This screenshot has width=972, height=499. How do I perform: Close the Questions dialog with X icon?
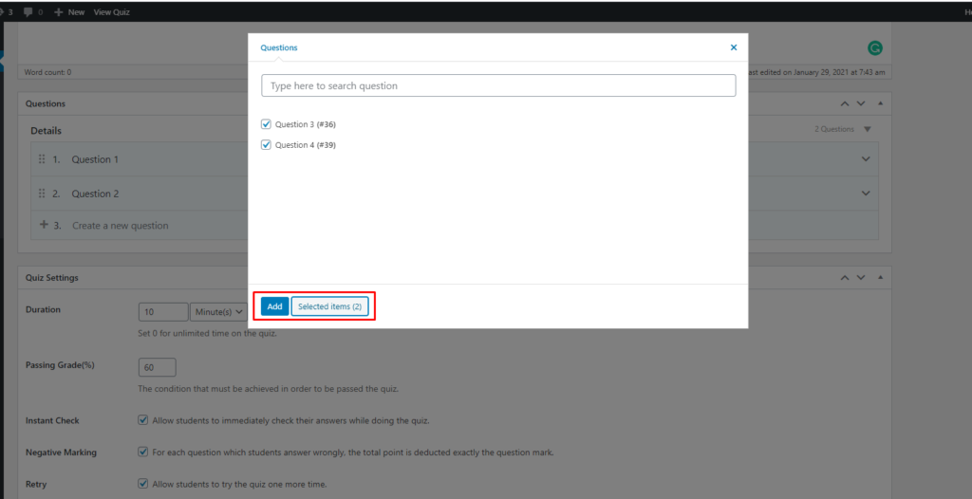point(733,47)
